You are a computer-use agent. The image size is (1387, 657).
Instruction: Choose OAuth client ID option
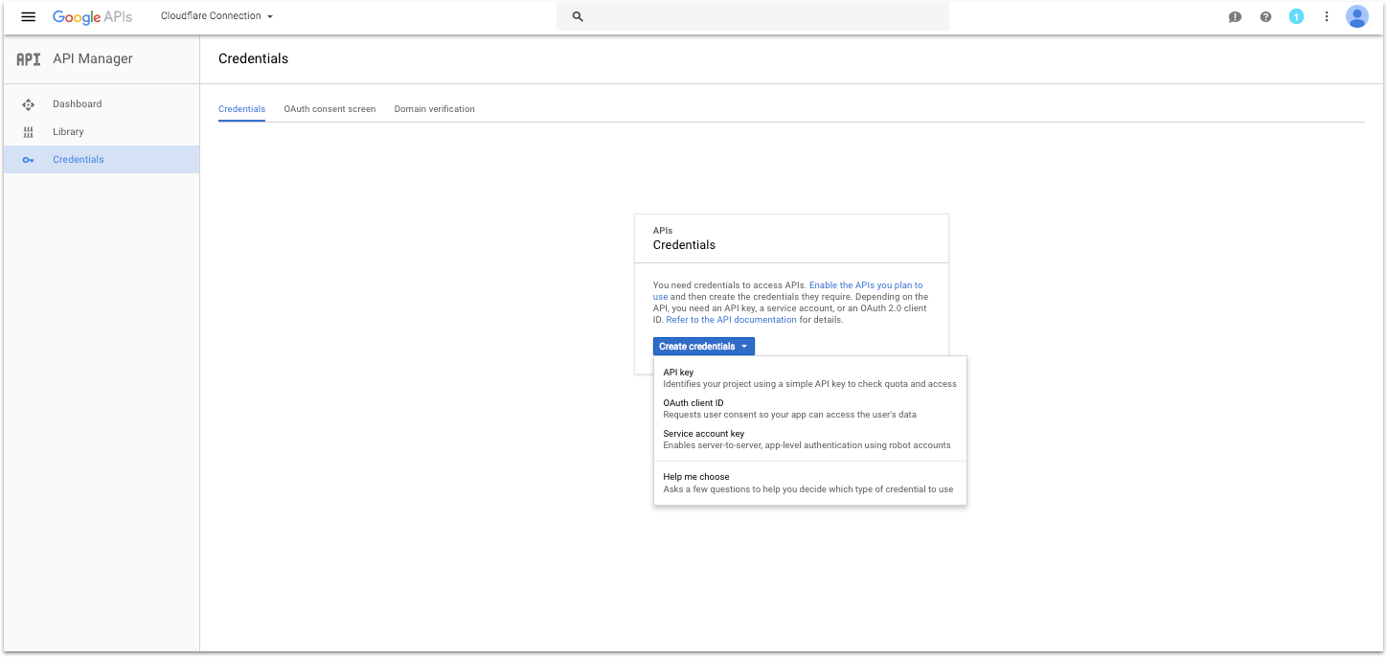tap(693, 403)
